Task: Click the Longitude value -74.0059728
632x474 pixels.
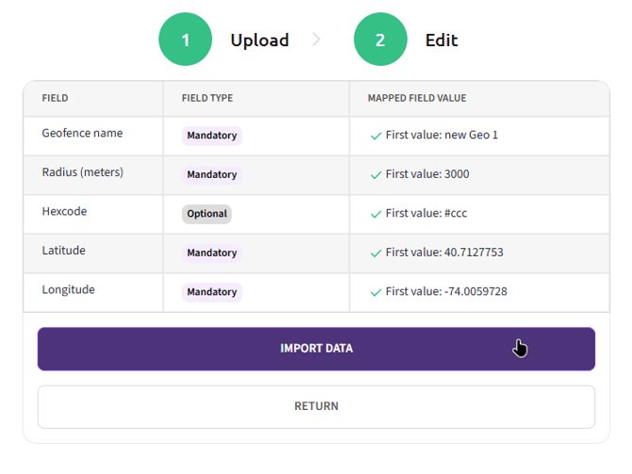Action: click(446, 292)
